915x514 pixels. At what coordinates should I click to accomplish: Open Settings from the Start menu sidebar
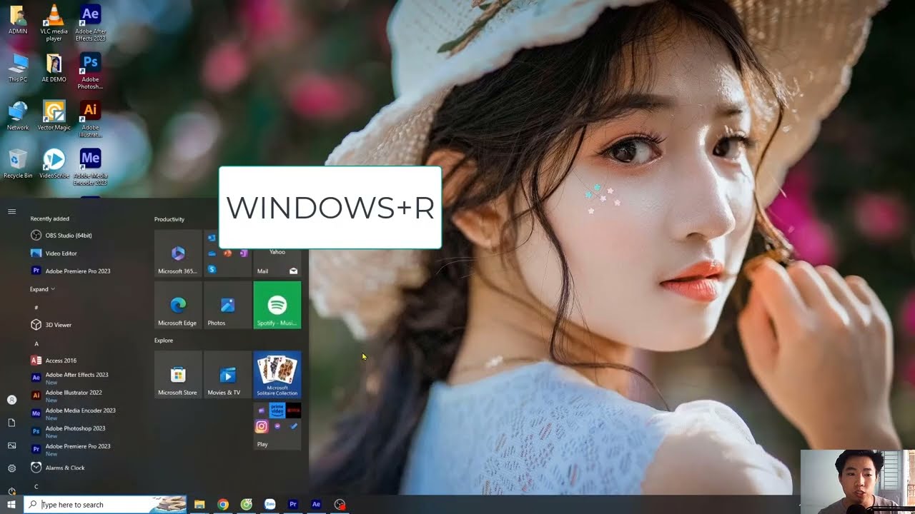(x=11, y=468)
